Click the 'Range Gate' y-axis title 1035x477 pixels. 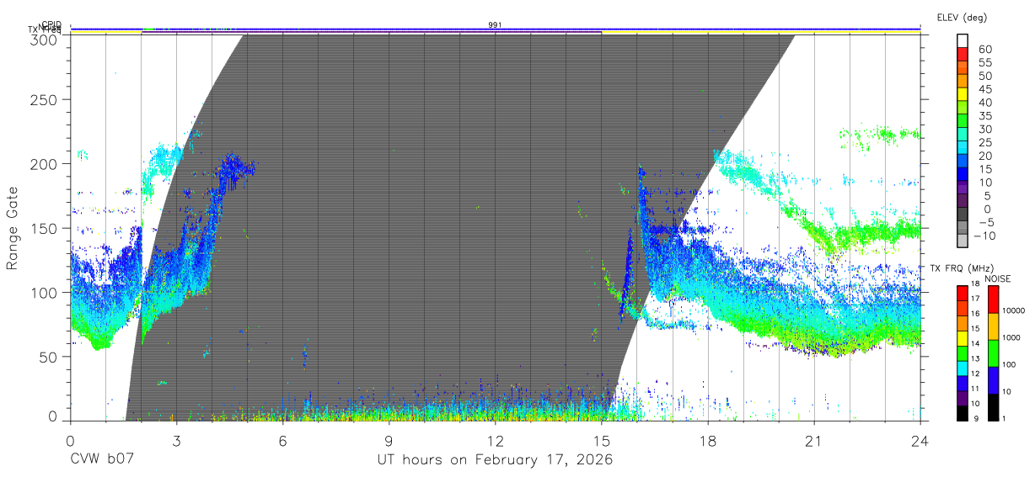click(13, 229)
